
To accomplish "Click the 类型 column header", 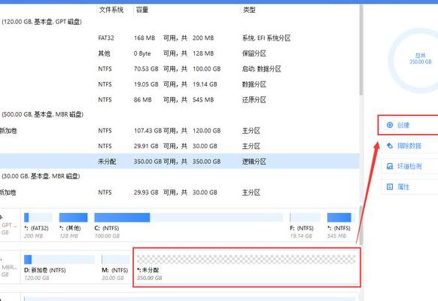I will click(249, 10).
